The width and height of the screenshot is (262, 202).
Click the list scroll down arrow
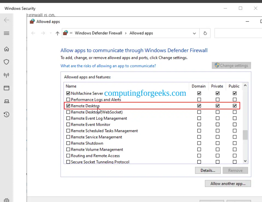[245, 161]
